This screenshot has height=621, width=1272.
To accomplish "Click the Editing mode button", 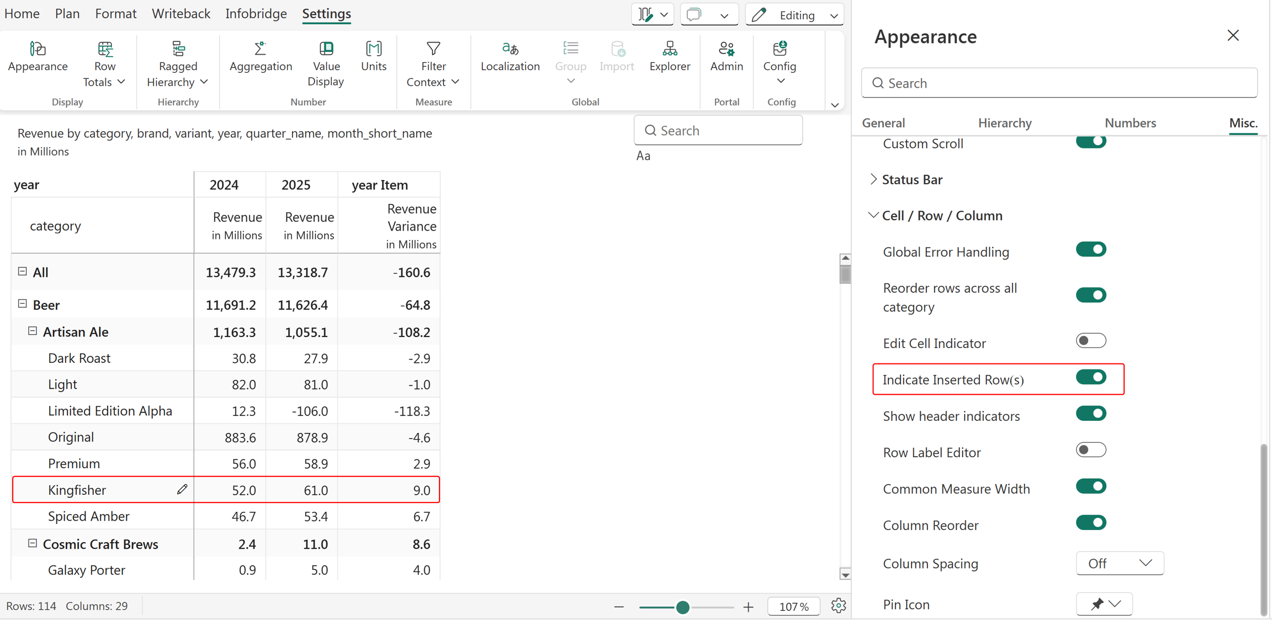I will 794,15.
